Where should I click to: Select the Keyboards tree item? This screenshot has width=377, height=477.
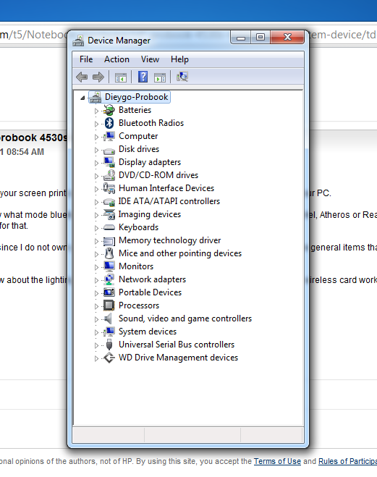139,227
